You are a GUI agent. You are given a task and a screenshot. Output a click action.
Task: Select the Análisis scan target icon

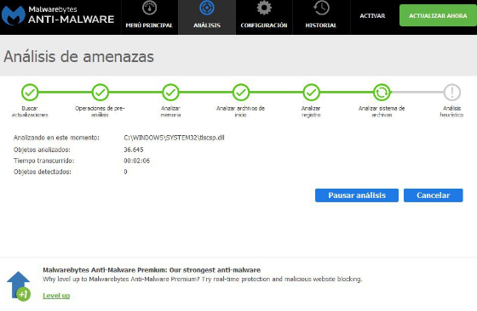pyautogui.click(x=207, y=8)
